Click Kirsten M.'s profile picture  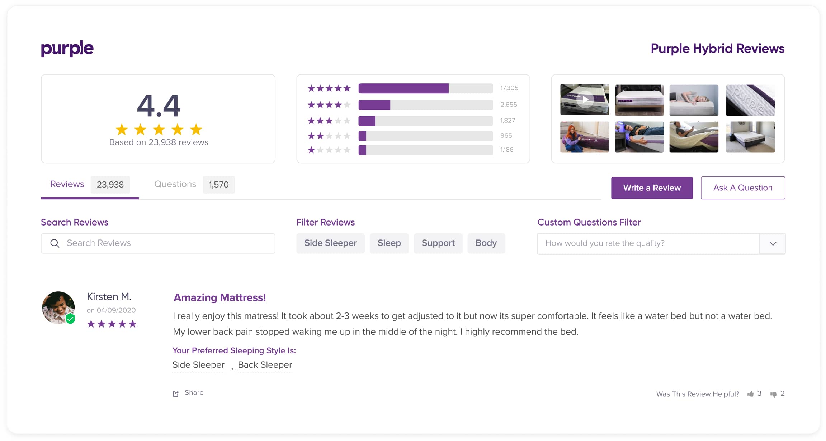click(x=58, y=307)
